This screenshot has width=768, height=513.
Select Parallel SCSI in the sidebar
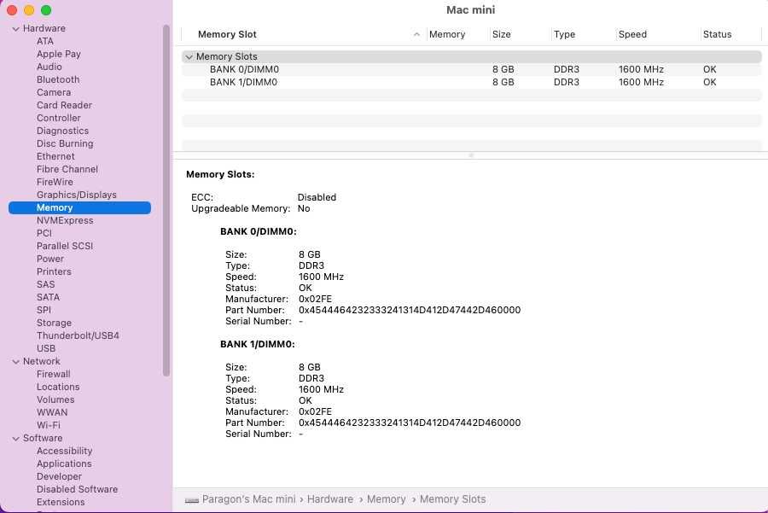[x=65, y=246]
